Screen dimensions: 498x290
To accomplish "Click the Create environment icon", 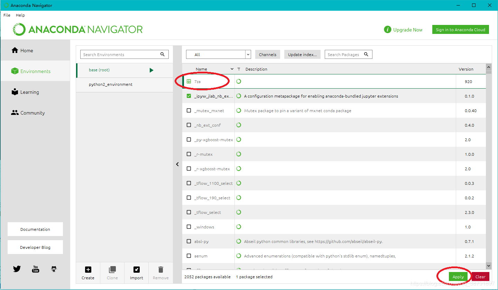I will 88,270.
